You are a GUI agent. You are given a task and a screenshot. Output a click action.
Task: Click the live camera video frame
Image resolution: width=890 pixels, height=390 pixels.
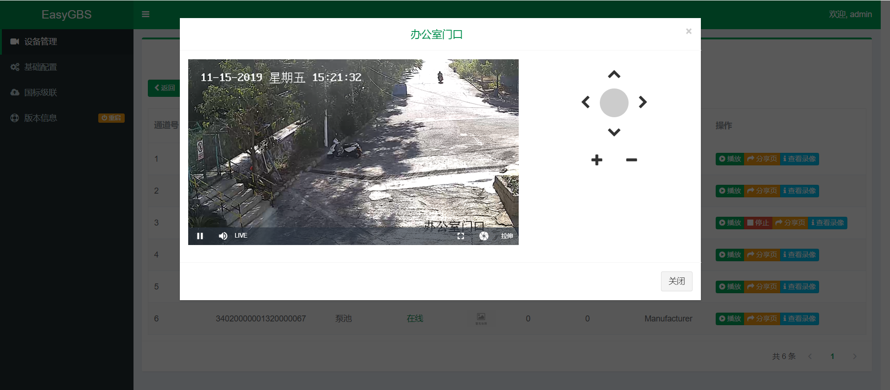(353, 152)
